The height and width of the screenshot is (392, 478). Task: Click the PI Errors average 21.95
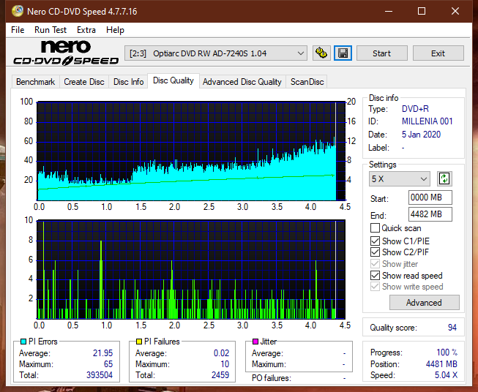102,353
